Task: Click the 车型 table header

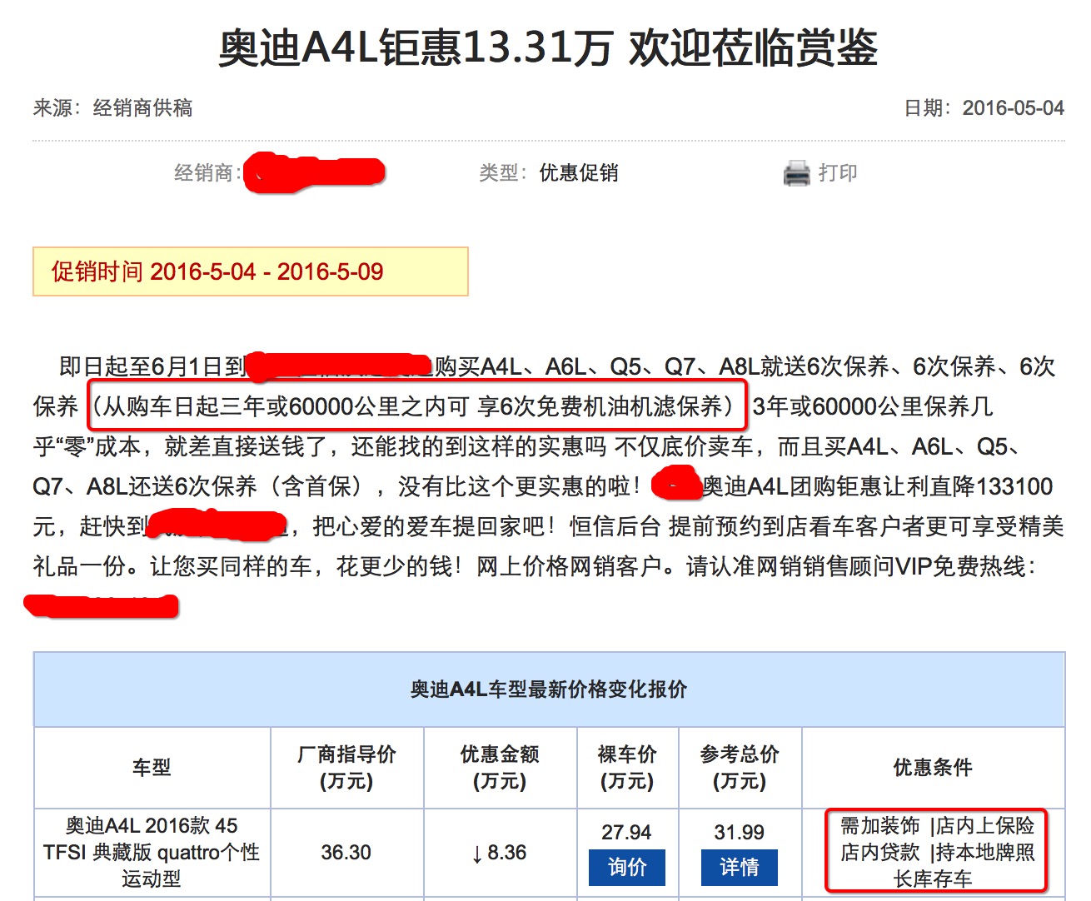Action: 150,768
